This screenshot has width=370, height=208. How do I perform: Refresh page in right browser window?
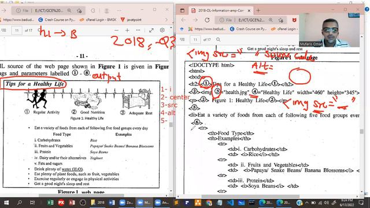(x=207, y=20)
